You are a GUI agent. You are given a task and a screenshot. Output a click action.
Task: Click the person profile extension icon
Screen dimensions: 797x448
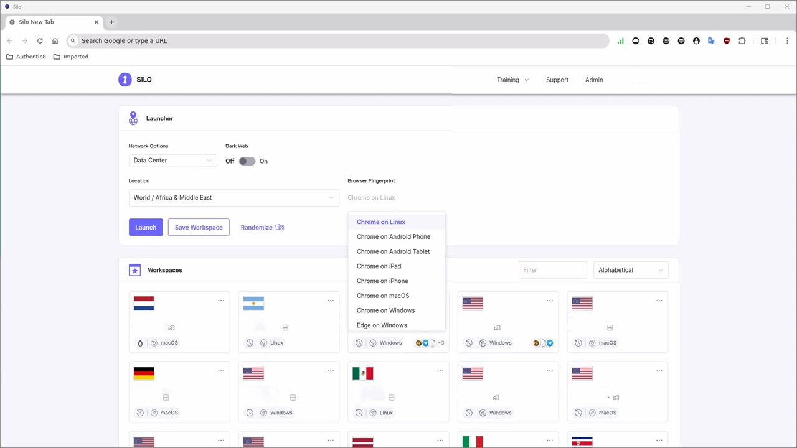click(696, 41)
